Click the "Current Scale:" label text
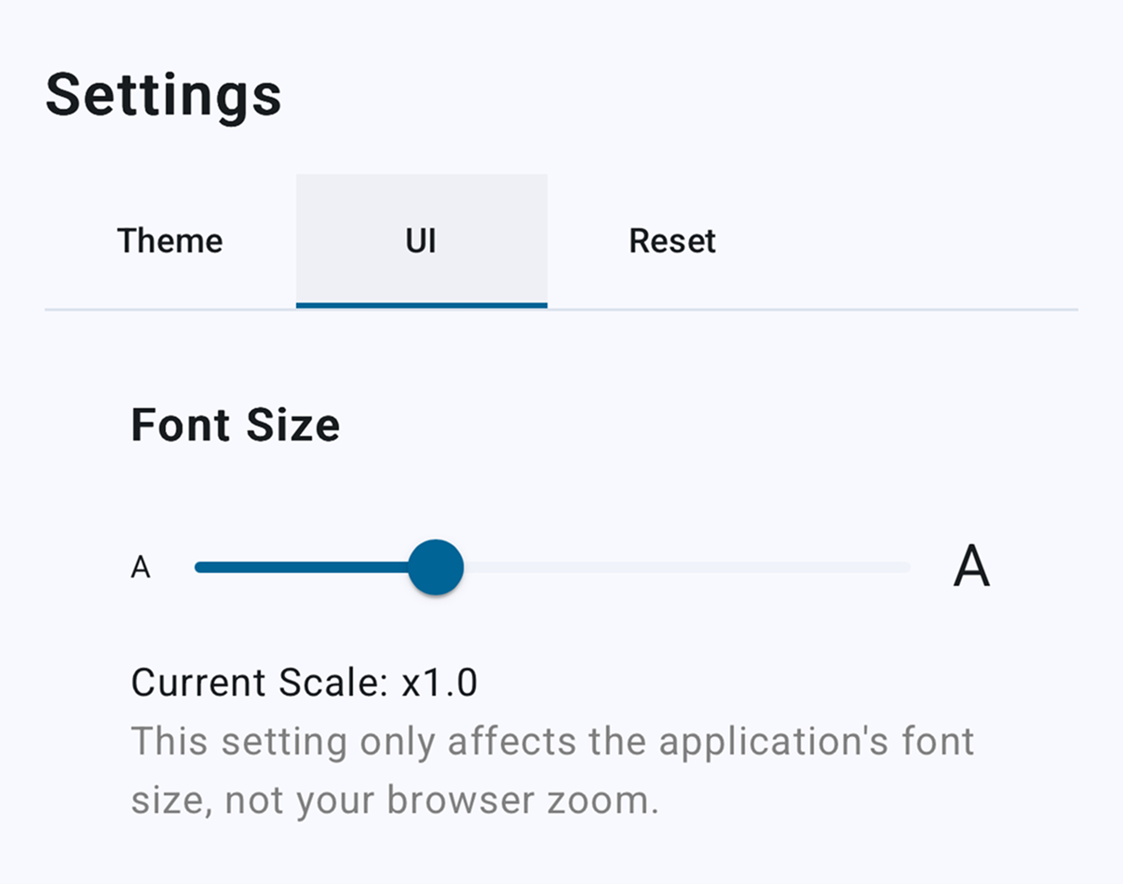The height and width of the screenshot is (884, 1123). point(259,683)
